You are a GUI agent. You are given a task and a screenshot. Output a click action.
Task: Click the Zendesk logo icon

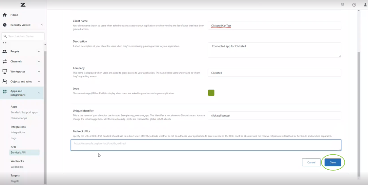23,5
